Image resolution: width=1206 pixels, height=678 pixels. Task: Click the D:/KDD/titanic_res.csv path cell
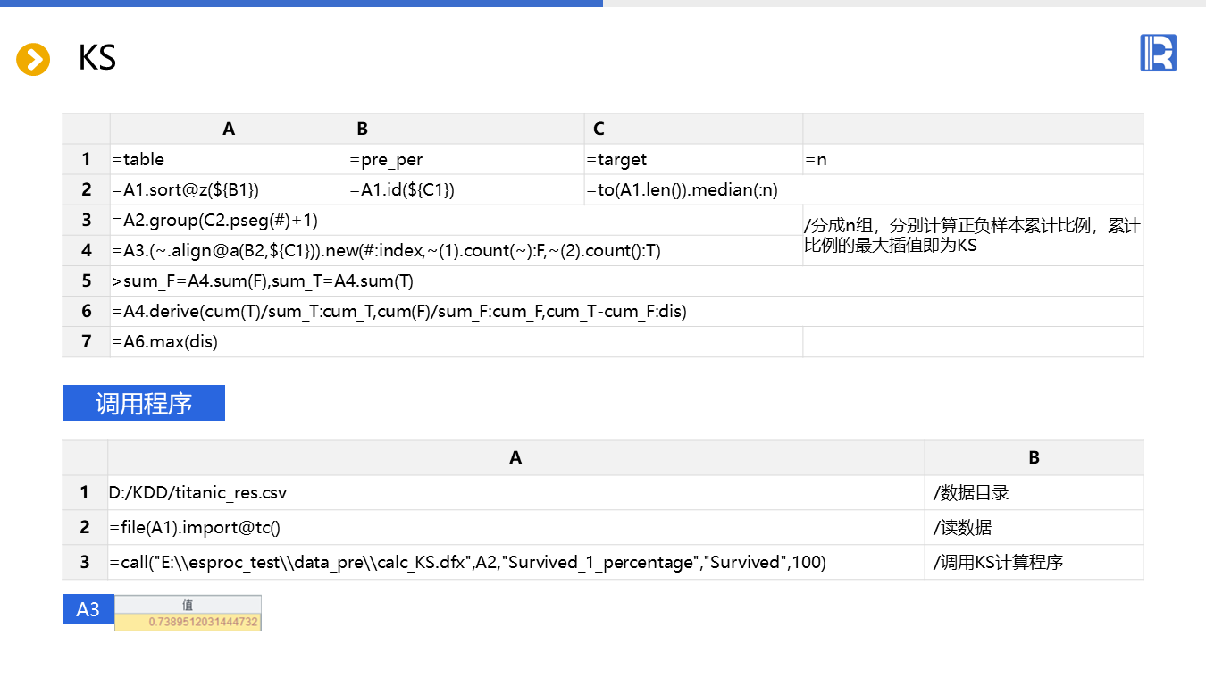pyautogui.click(x=515, y=492)
